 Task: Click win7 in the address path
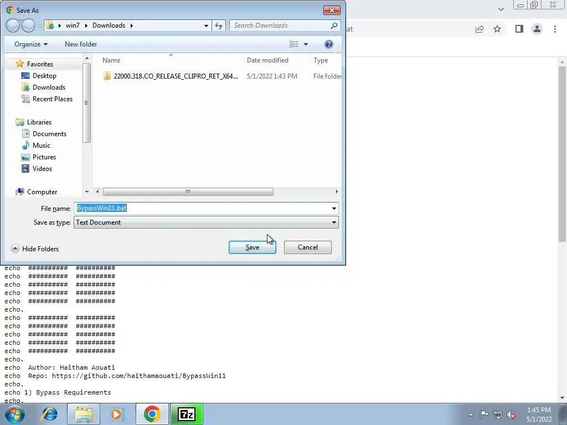pyautogui.click(x=73, y=25)
